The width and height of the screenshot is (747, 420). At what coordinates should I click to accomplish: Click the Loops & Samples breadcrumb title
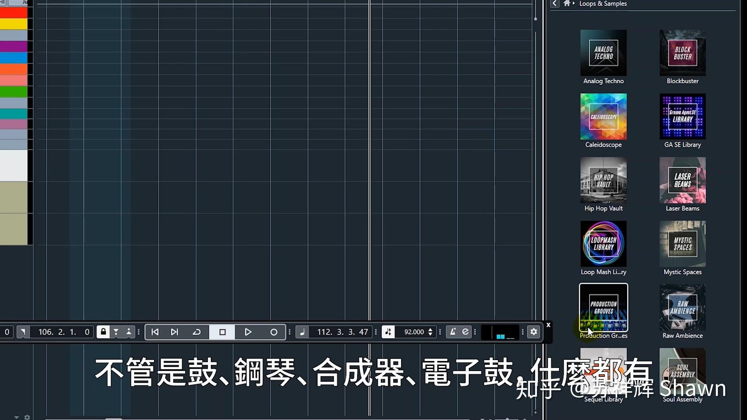click(603, 3)
